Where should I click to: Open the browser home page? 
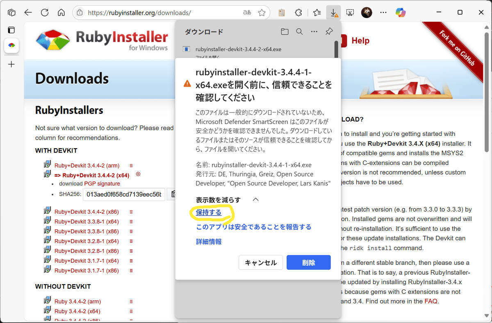(61, 12)
